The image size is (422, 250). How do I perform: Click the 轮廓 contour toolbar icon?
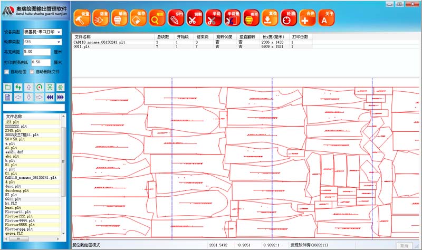[x=289, y=18]
